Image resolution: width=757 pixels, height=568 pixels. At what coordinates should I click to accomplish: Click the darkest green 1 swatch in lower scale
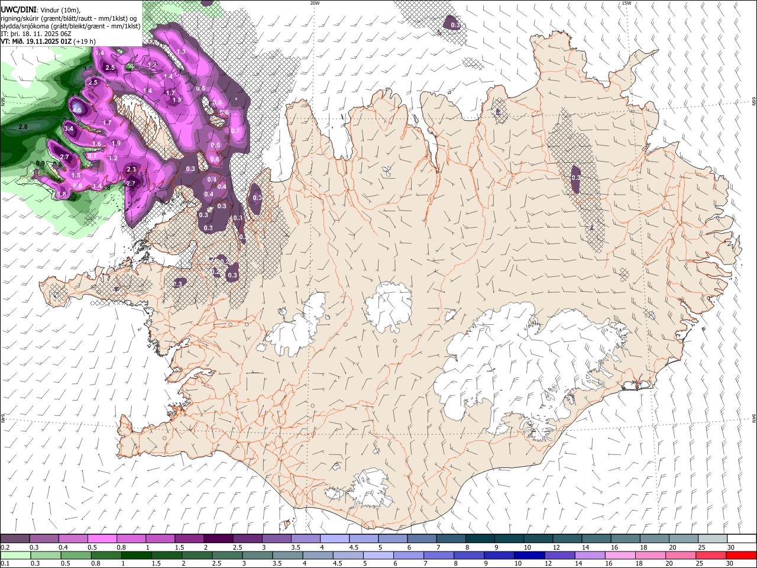[135, 555]
